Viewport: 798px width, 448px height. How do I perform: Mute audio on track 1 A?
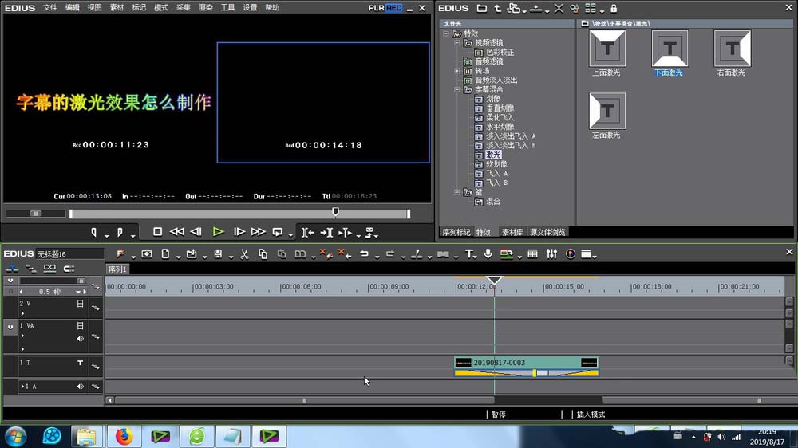(x=80, y=387)
